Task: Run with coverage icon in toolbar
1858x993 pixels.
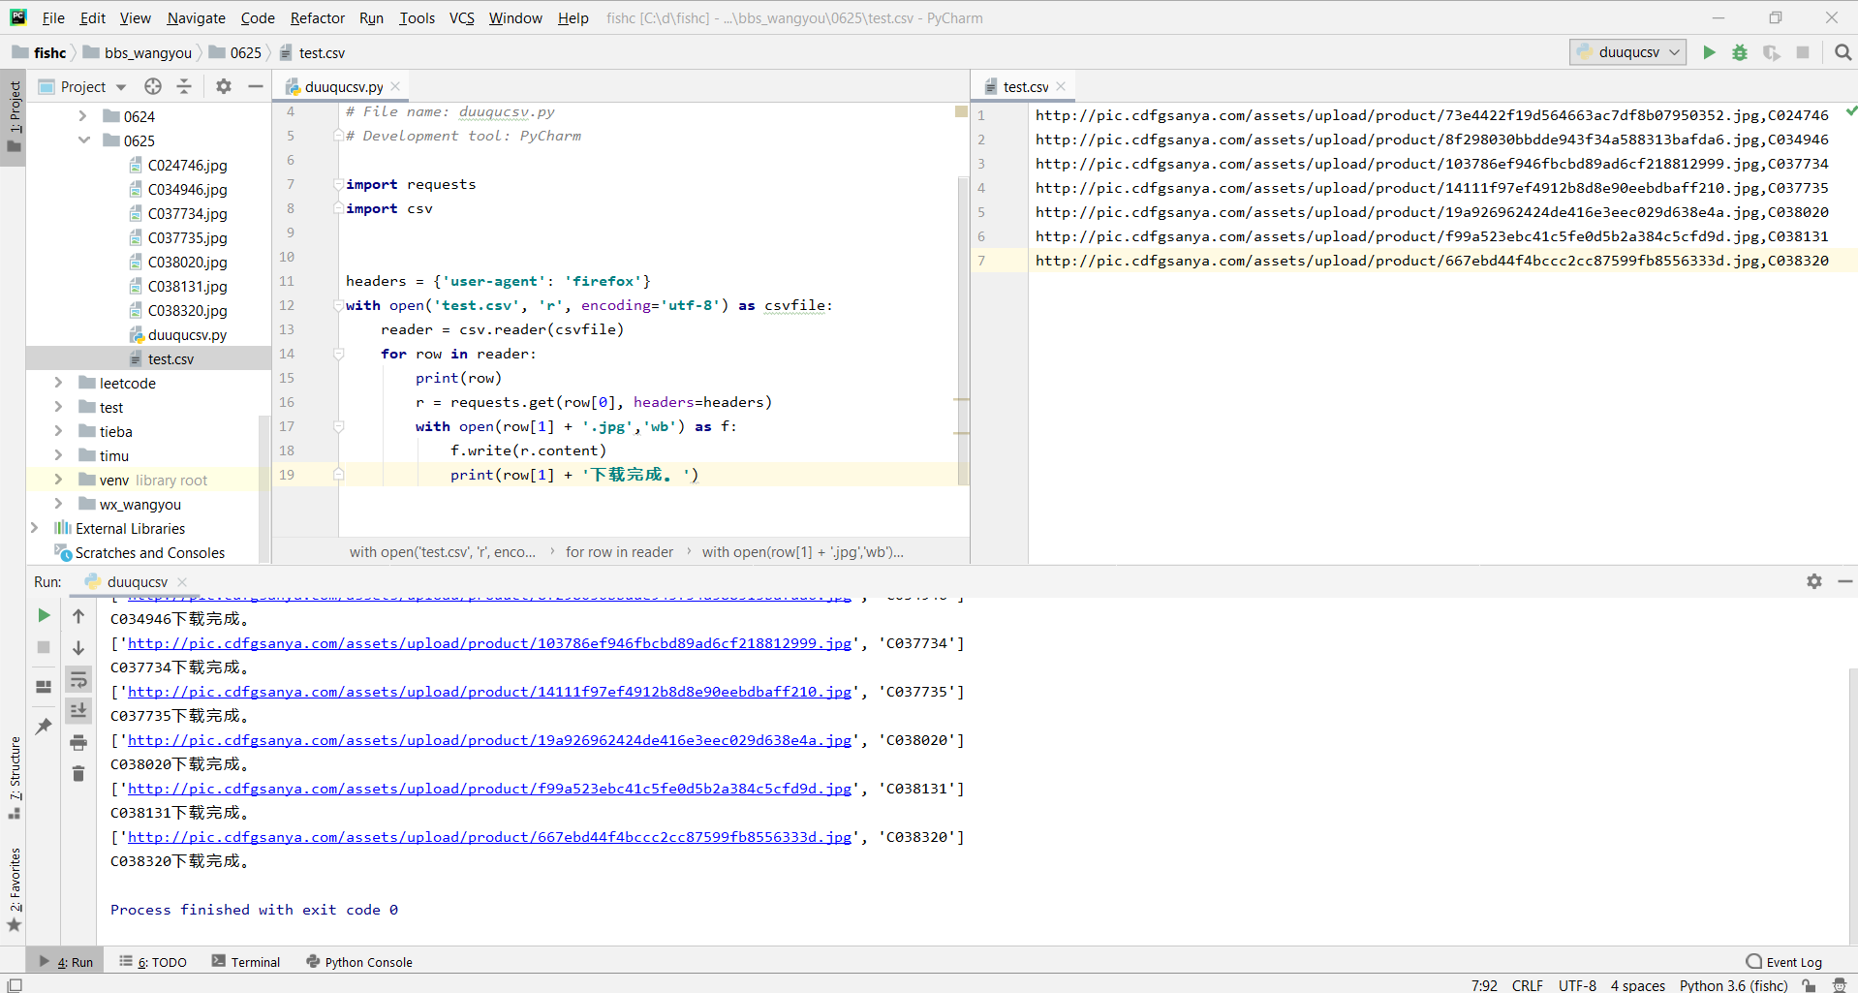Action: click(1771, 52)
